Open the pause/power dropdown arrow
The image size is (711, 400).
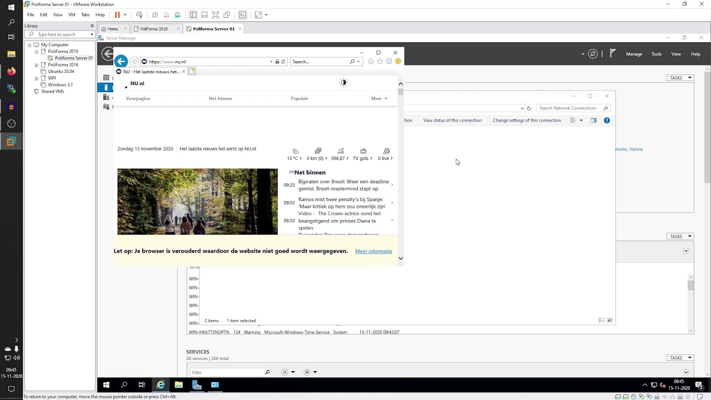point(125,15)
